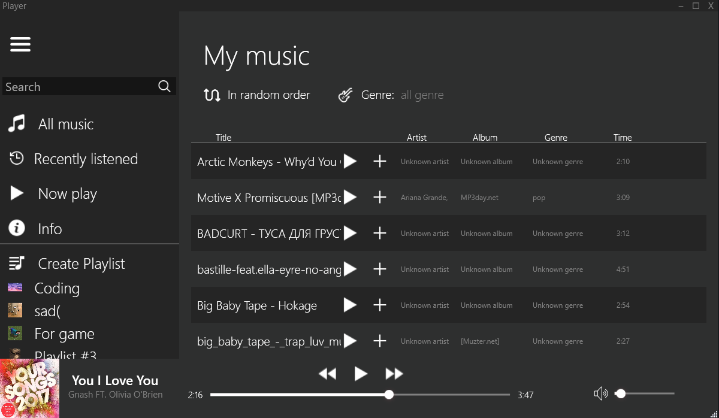Sort tracks by the Time column
Viewport: 719px width, 418px height.
pos(622,137)
